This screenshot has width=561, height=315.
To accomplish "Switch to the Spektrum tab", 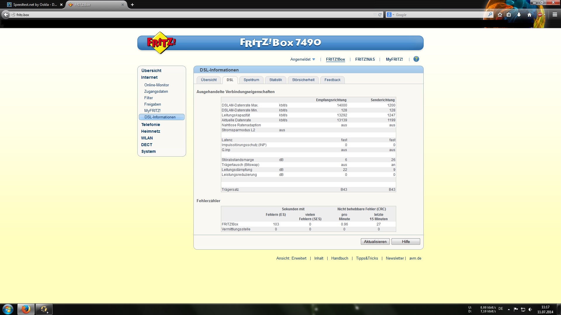I will (x=251, y=80).
